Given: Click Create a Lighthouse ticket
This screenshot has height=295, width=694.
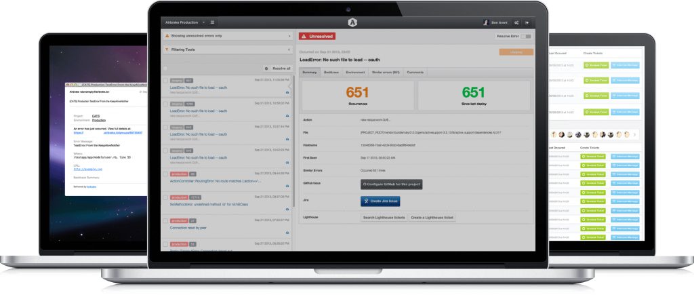Looking at the screenshot, I should (x=432, y=218).
